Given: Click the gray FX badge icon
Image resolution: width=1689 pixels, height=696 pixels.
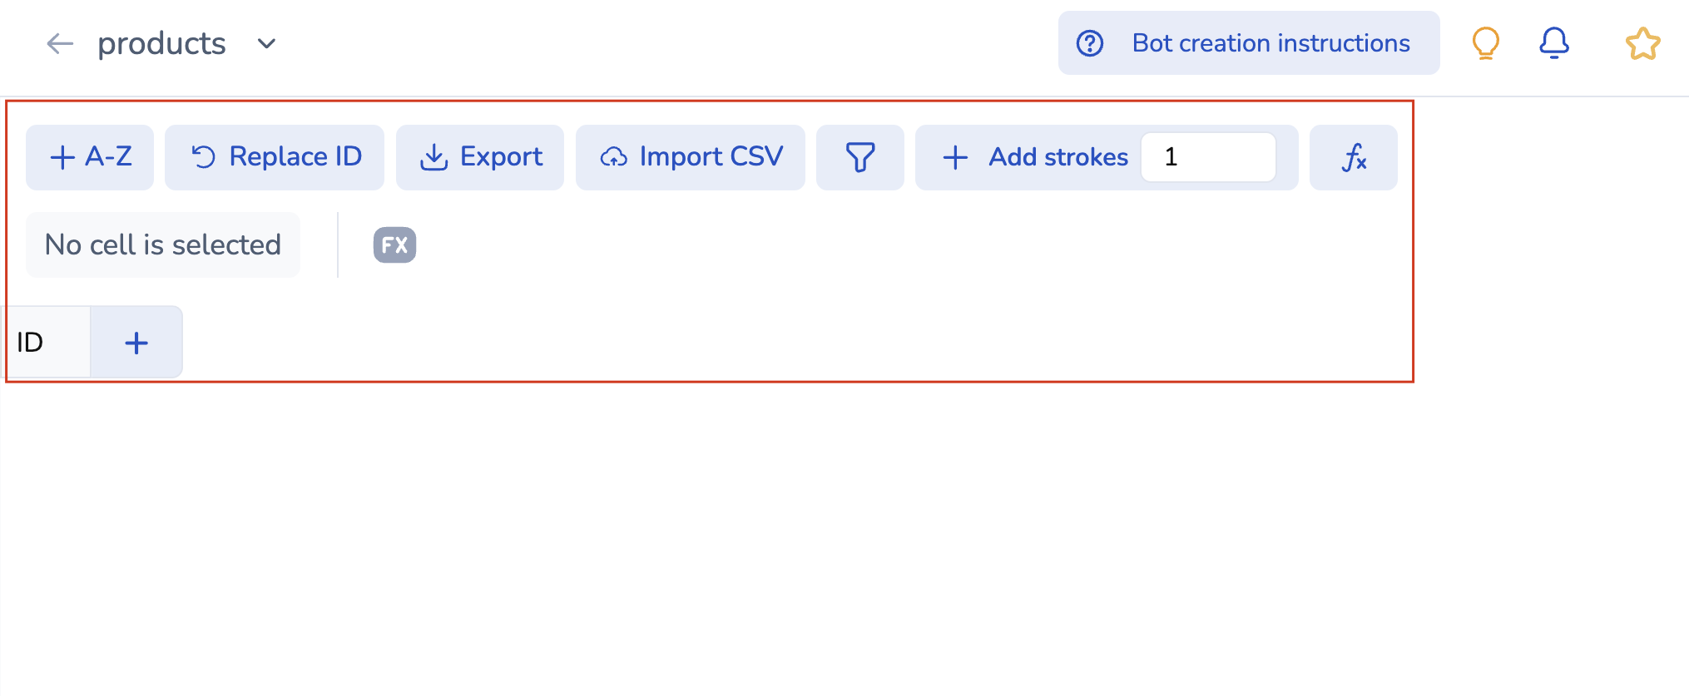Looking at the screenshot, I should click(x=394, y=245).
